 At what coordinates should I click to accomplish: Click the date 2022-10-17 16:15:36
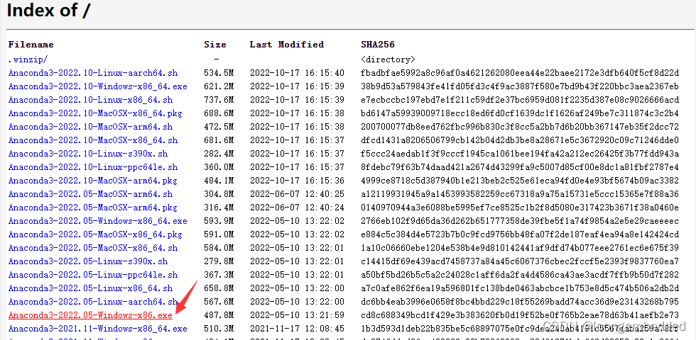(x=297, y=181)
